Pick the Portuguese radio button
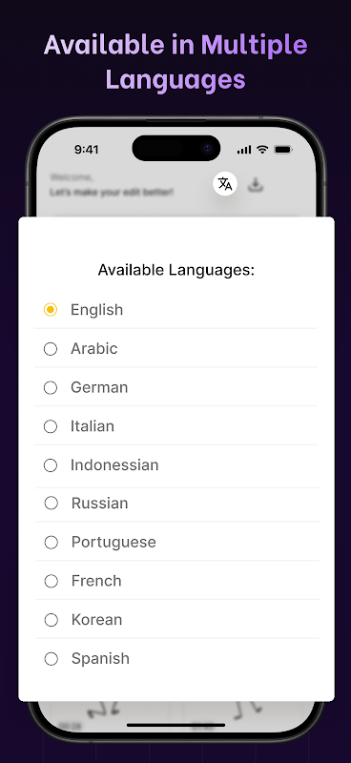 pyautogui.click(x=52, y=542)
